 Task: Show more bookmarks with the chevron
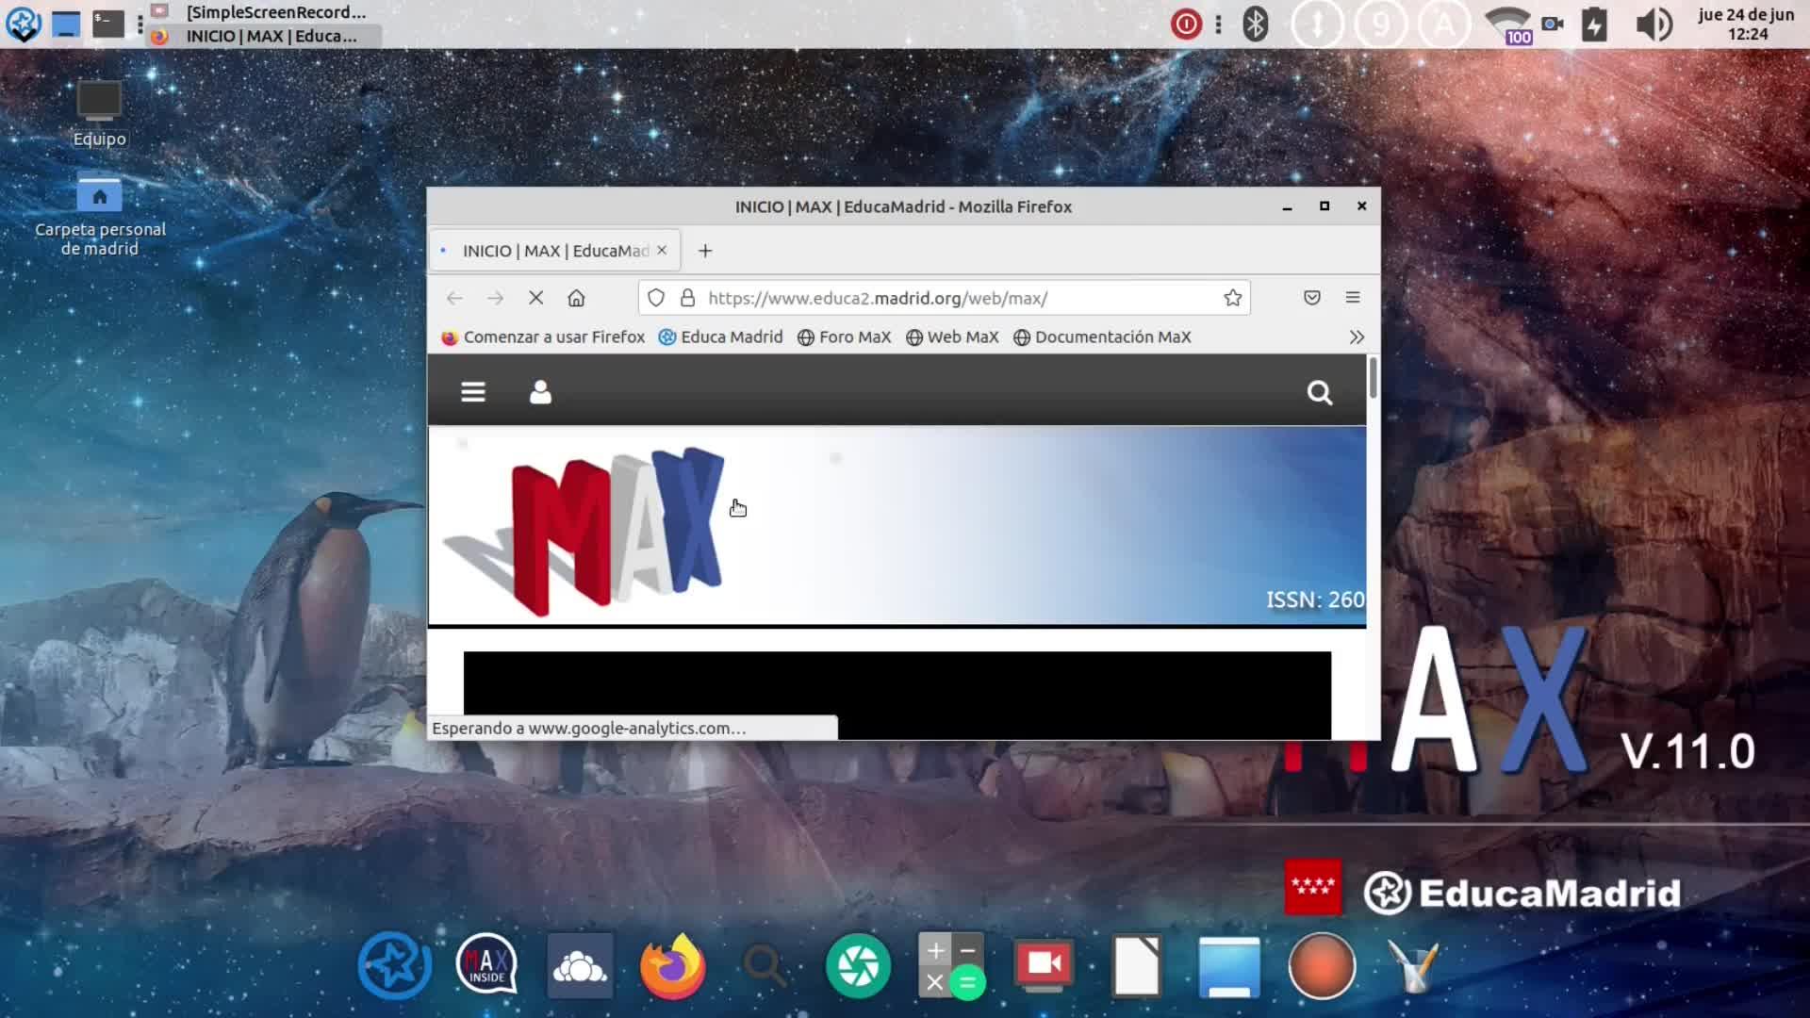pos(1357,337)
